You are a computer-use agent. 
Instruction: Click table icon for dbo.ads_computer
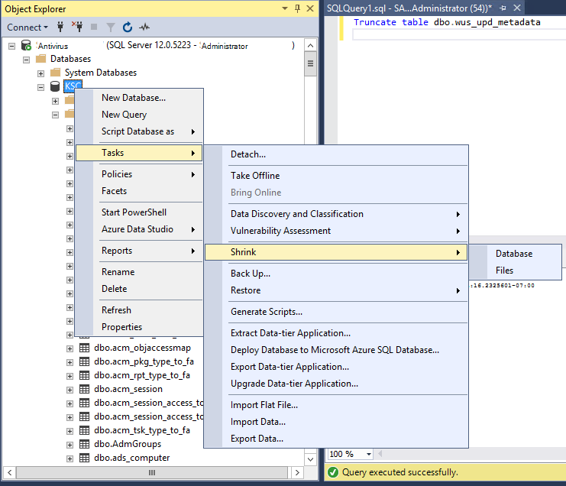pyautogui.click(x=84, y=458)
